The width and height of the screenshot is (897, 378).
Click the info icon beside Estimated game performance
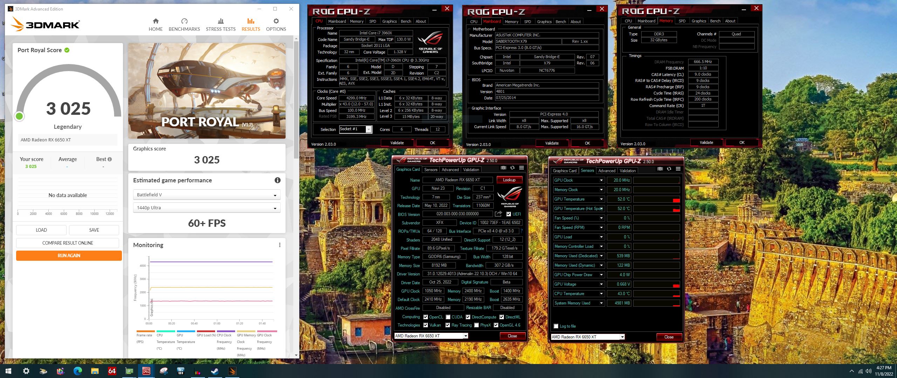tap(278, 180)
